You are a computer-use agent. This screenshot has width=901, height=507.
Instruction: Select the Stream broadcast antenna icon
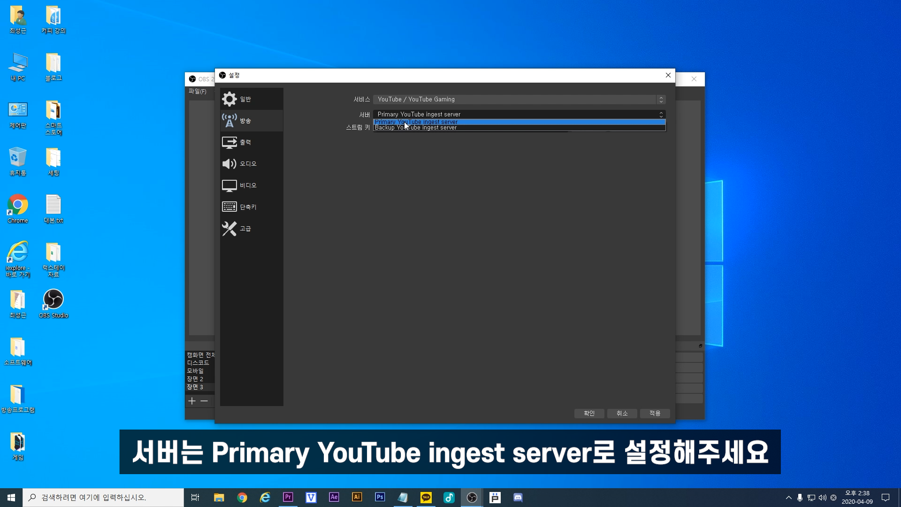(x=229, y=121)
